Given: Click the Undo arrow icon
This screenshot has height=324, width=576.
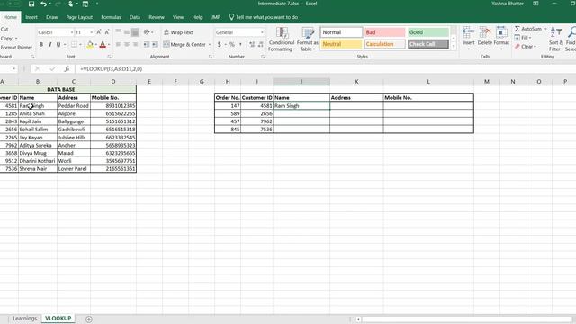Looking at the screenshot, I should (44, 4).
